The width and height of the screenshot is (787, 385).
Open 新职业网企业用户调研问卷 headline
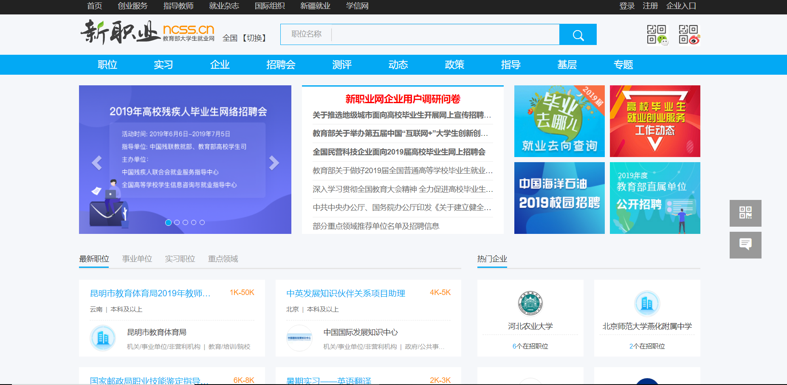point(403,99)
